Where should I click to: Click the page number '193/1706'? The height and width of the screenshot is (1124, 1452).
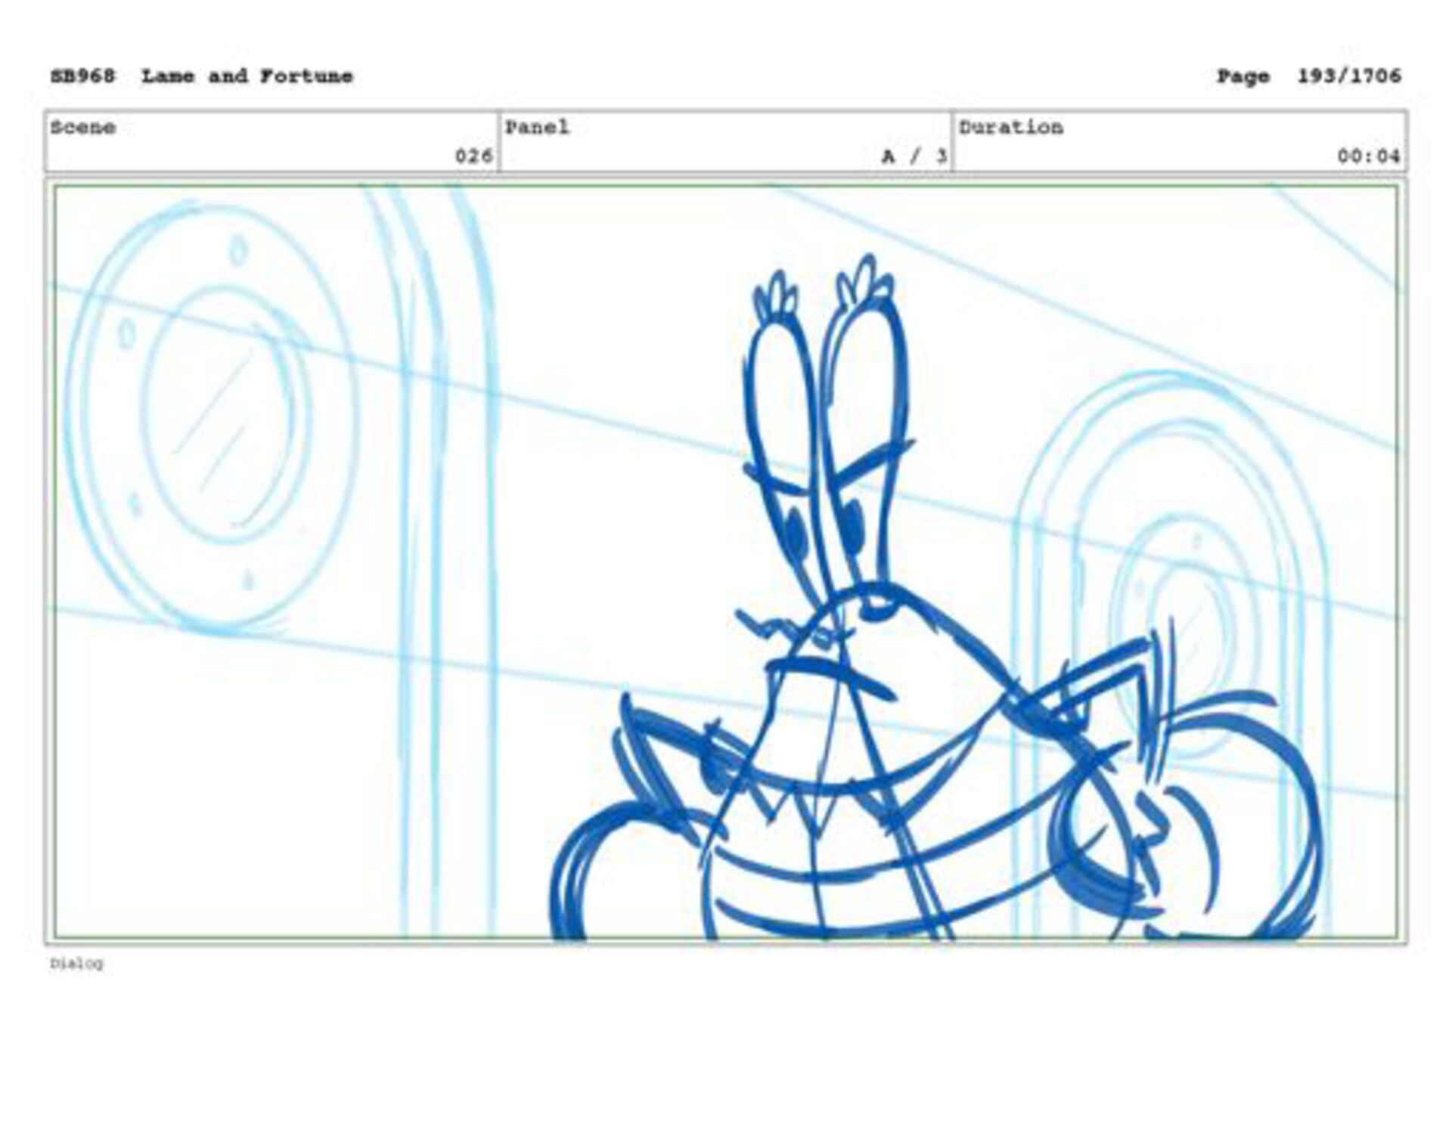click(1348, 76)
